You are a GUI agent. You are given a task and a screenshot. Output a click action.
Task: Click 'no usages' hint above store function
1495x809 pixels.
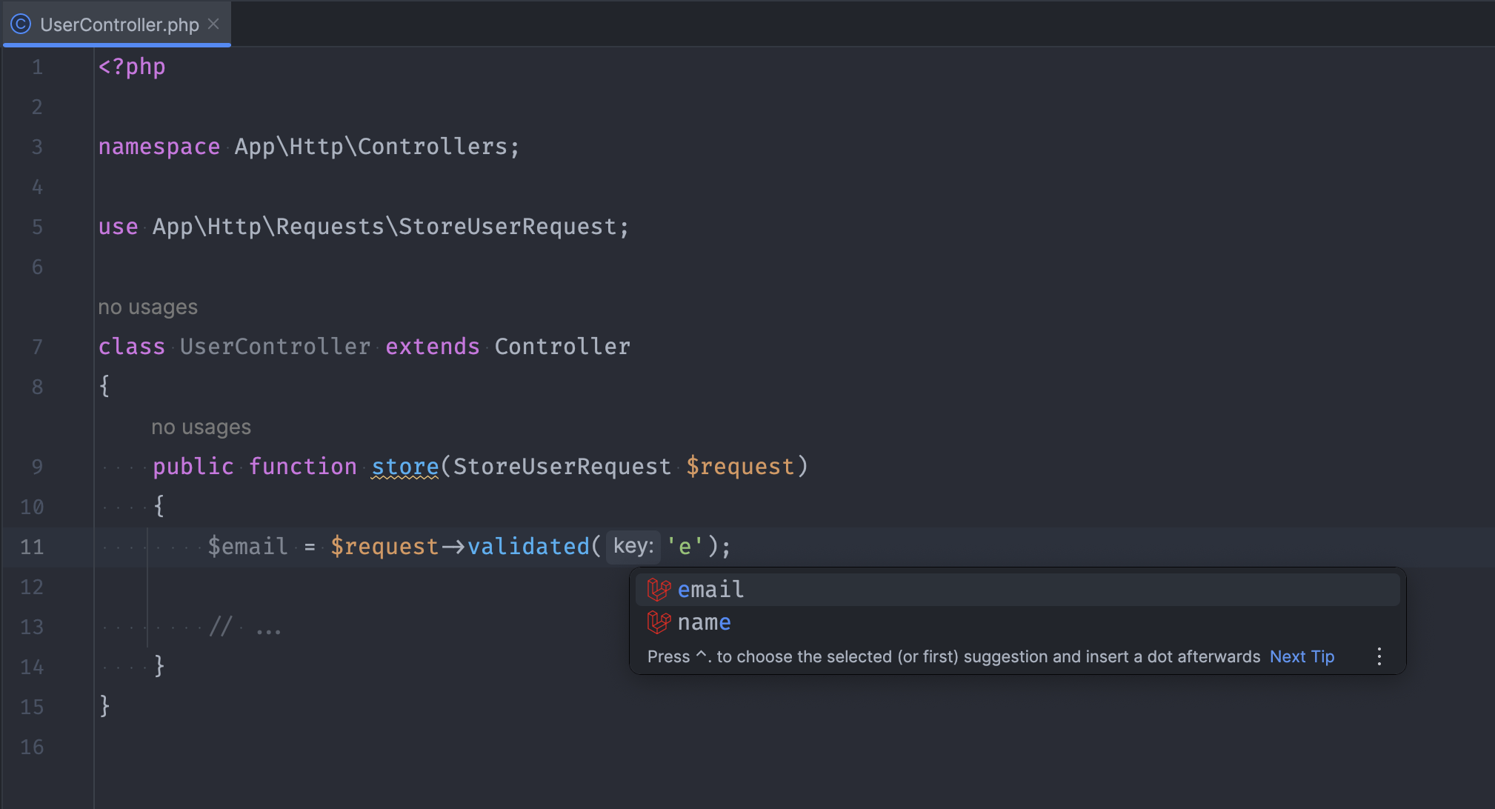pyautogui.click(x=201, y=427)
